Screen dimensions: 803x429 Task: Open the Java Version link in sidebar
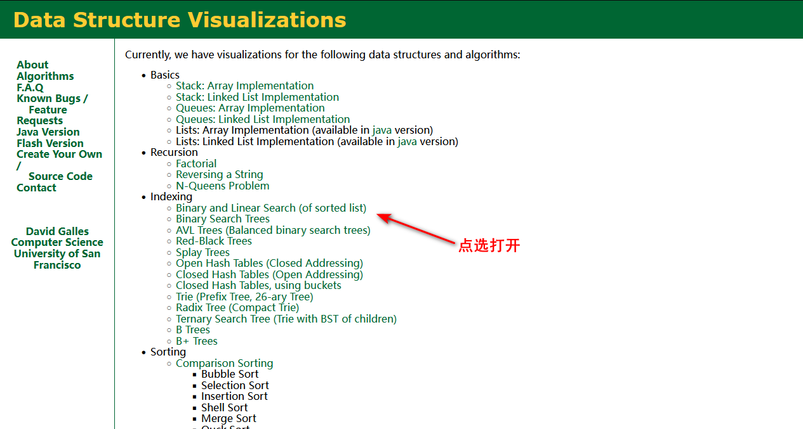point(48,132)
